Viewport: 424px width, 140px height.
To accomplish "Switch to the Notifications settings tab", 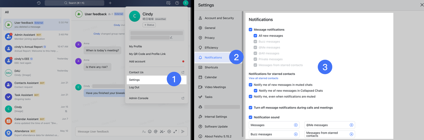I will 213,57.
